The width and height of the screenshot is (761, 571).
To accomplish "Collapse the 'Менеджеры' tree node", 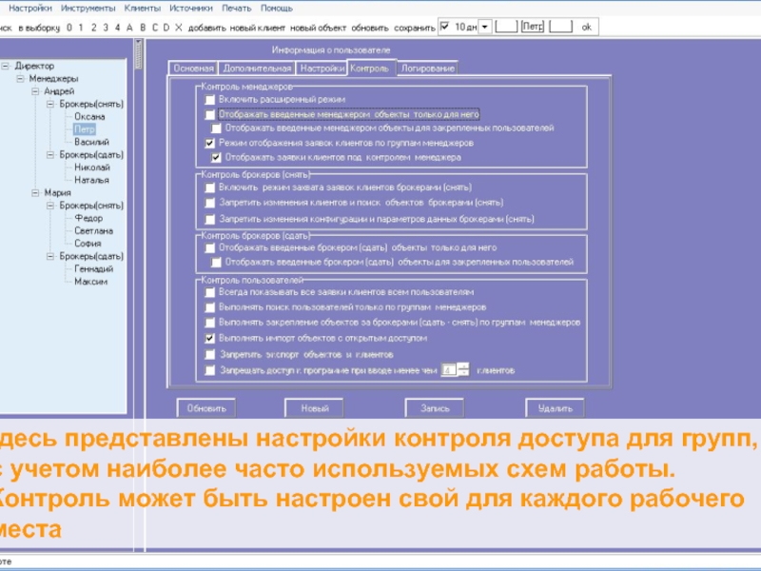I will tap(20, 79).
